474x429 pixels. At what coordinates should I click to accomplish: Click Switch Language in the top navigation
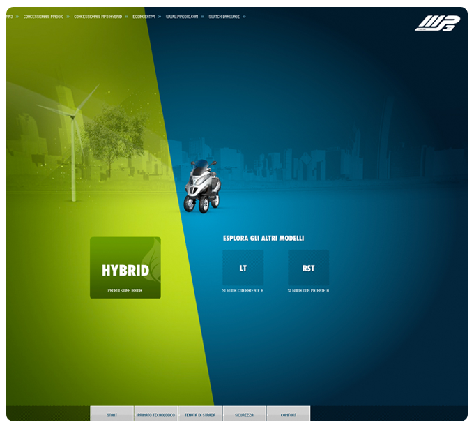click(224, 17)
